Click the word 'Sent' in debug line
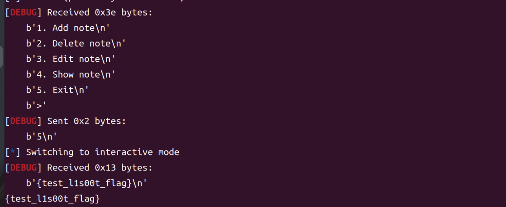This screenshot has height=207, width=506. (58, 121)
